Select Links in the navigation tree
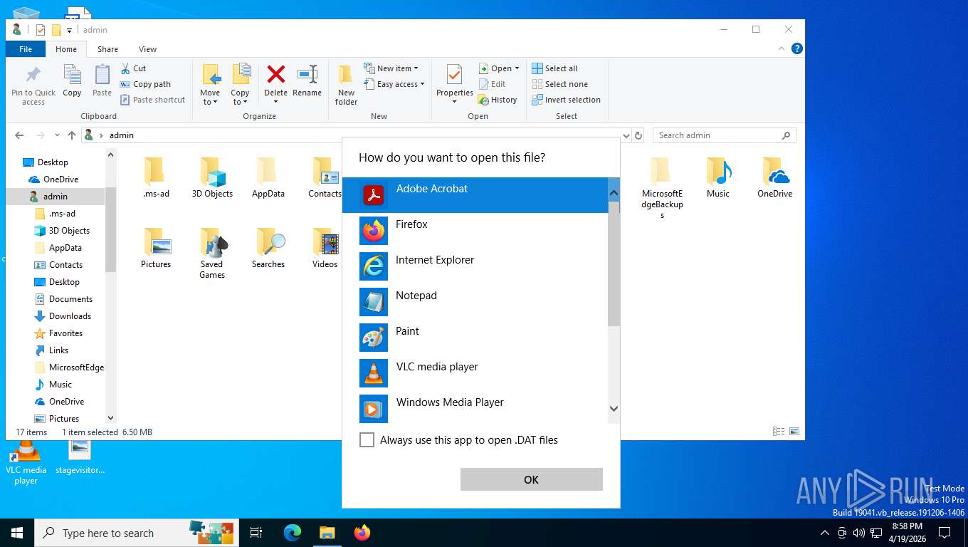This screenshot has height=547, width=968. pyautogui.click(x=58, y=350)
